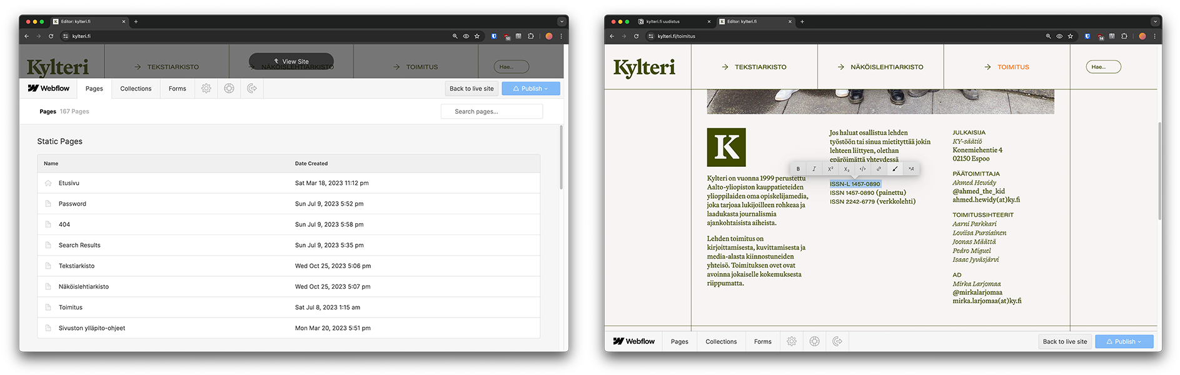This screenshot has height=375, width=1180.
Task: Click the pages list scrollbar in left window
Action: click(561, 157)
